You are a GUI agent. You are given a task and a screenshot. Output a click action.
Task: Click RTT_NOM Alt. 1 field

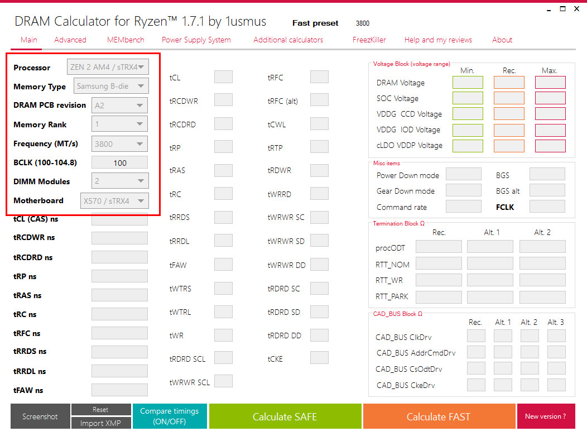pyautogui.click(x=490, y=264)
